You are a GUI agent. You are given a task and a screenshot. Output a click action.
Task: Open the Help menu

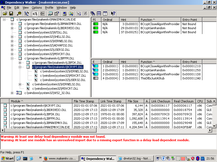(x=73, y=8)
